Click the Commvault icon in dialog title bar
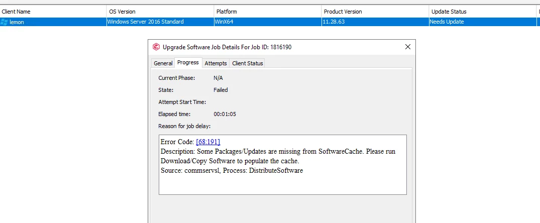 (x=156, y=47)
